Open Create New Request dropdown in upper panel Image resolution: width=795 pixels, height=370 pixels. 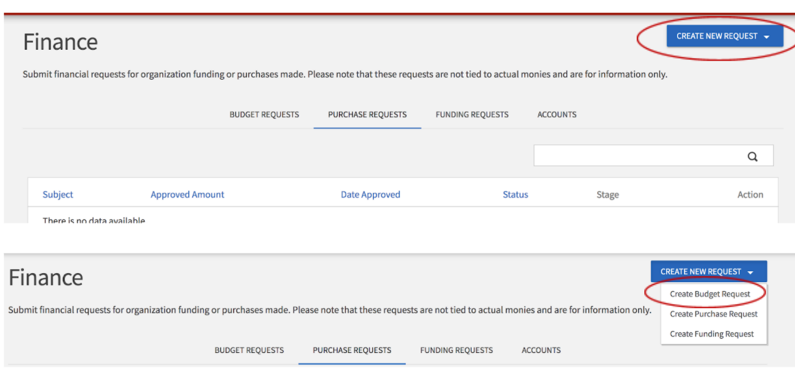click(723, 36)
